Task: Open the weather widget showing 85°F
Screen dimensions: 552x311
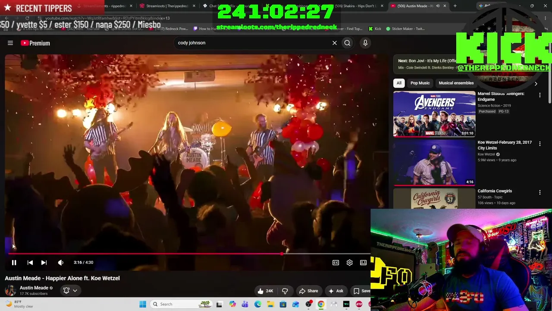Action: [x=19, y=304]
